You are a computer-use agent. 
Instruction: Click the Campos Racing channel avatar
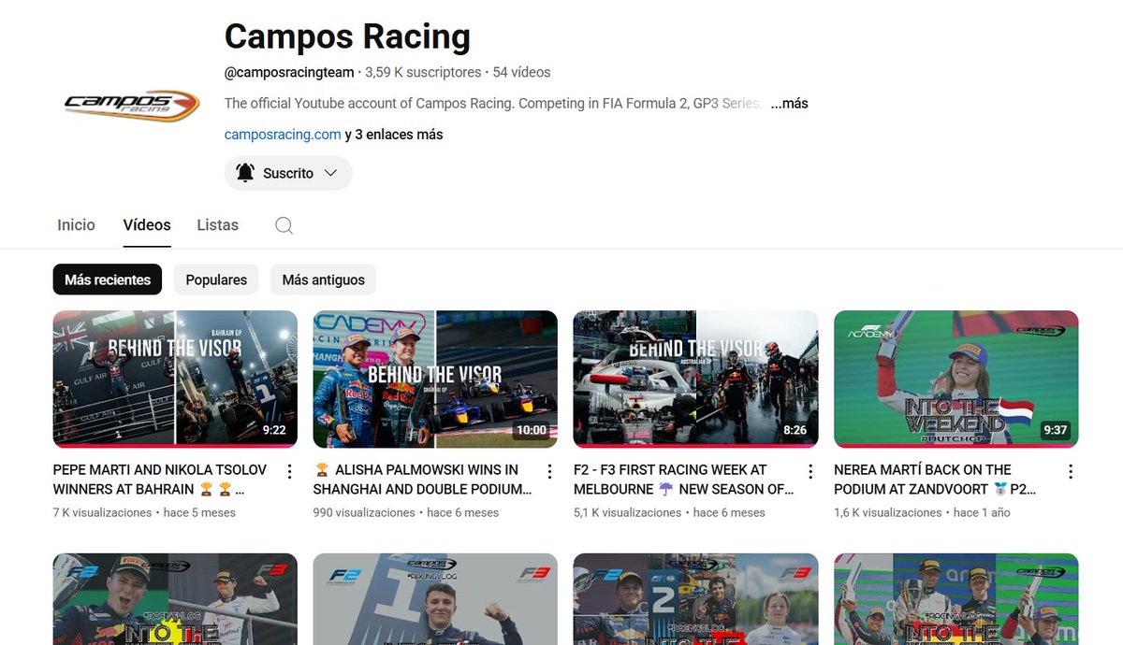131,103
